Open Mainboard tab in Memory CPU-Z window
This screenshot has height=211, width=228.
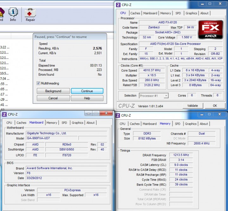[x=149, y=124]
